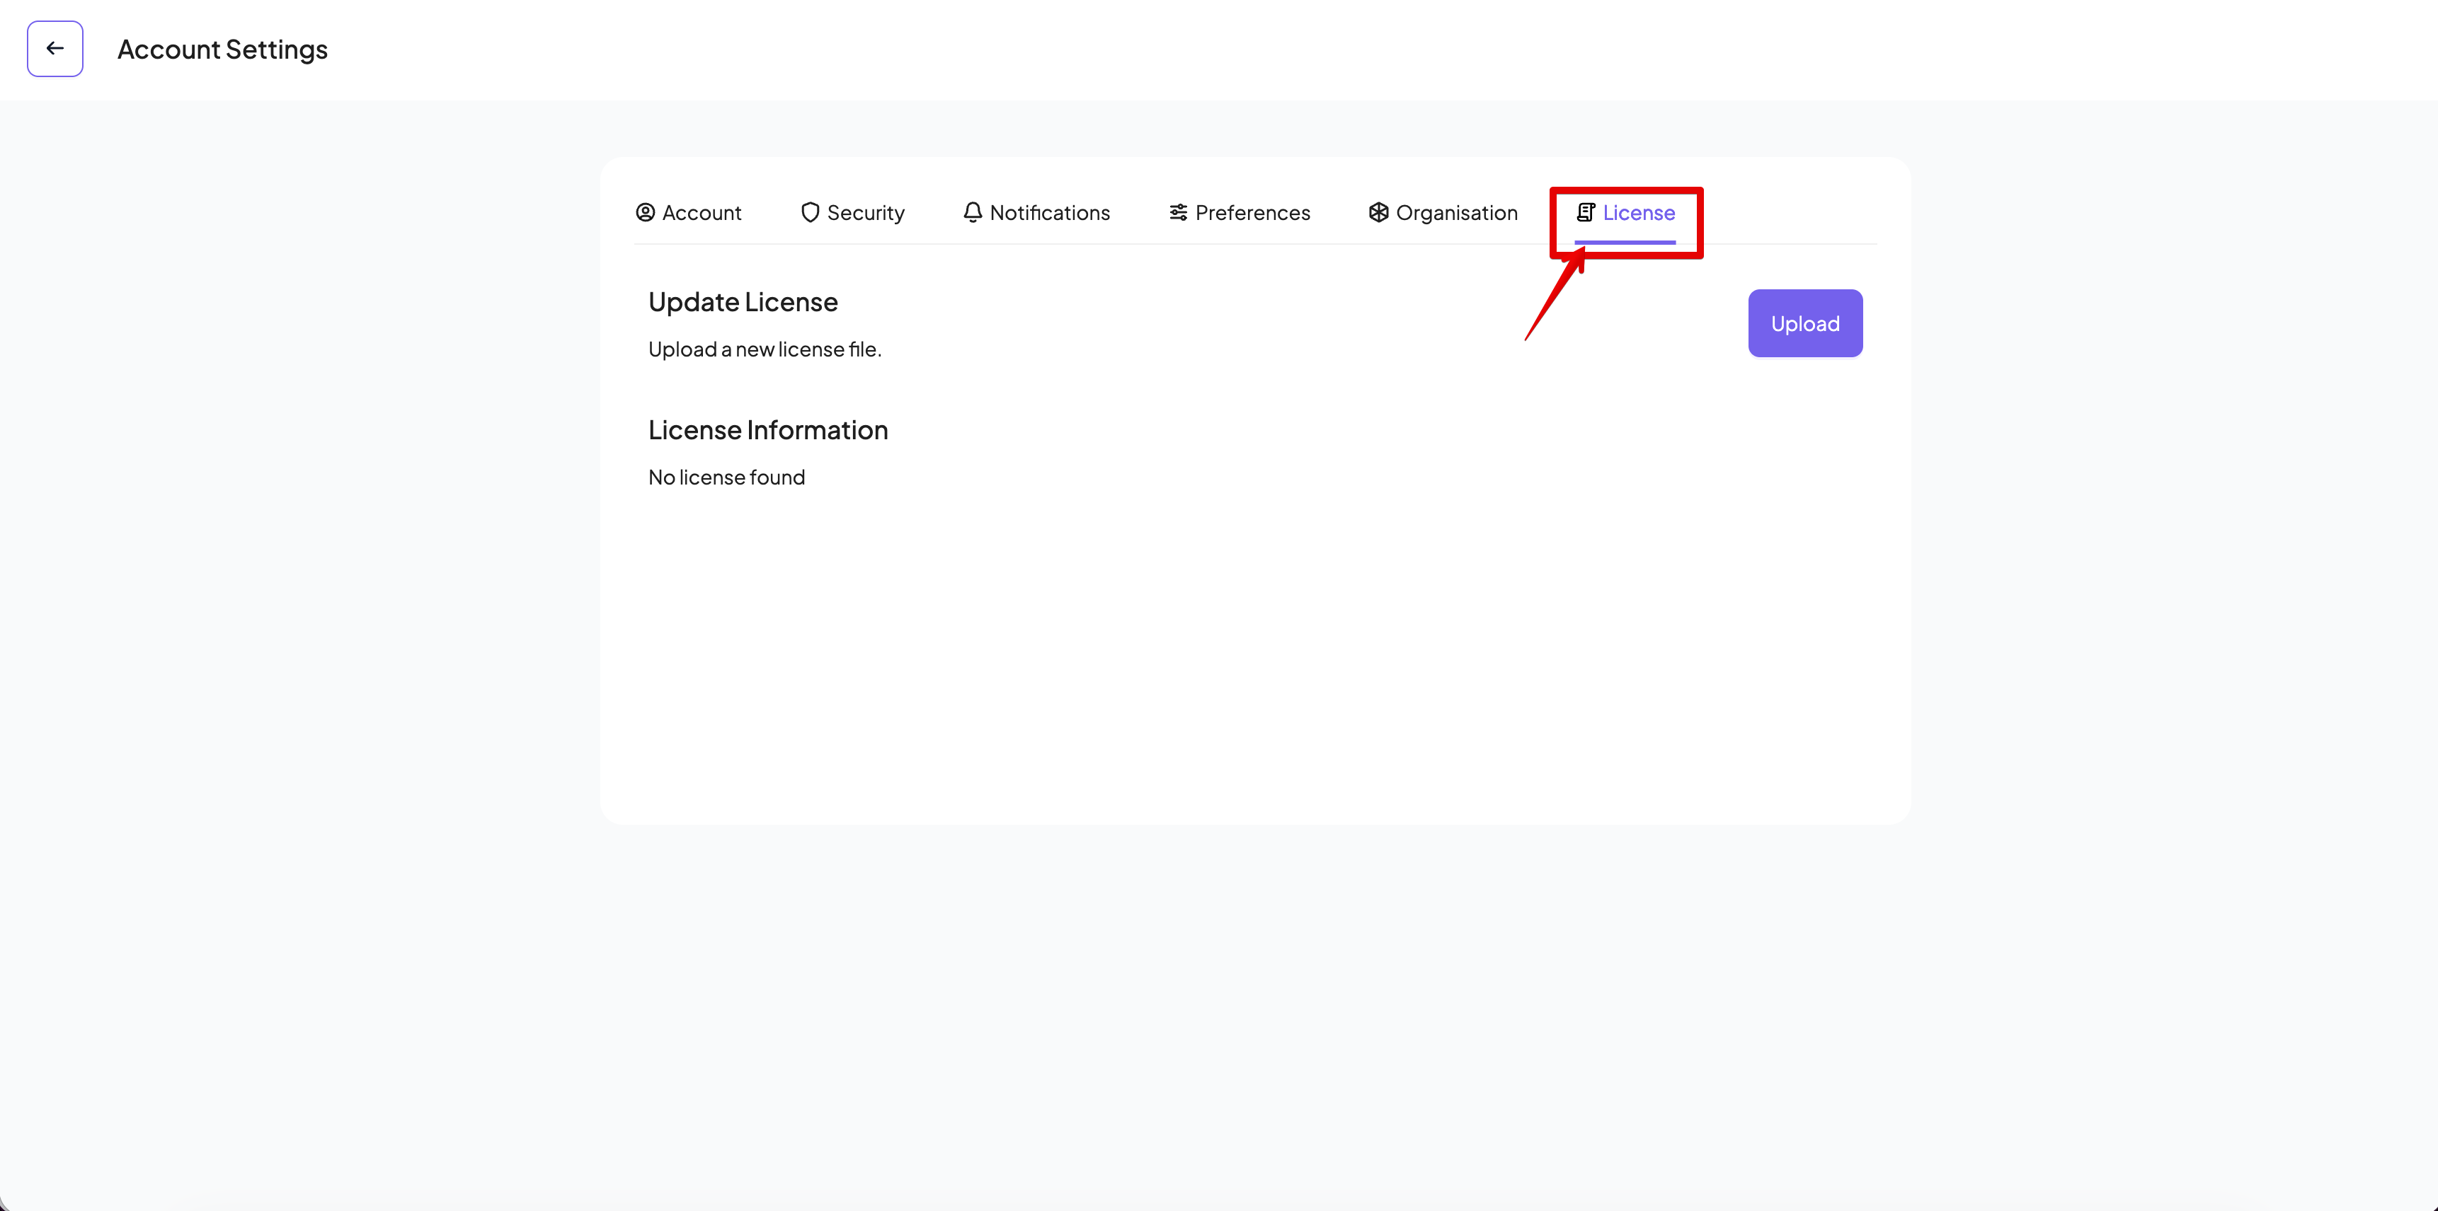
Task: Click the back arrow beside Account Settings
Action: [x=54, y=48]
